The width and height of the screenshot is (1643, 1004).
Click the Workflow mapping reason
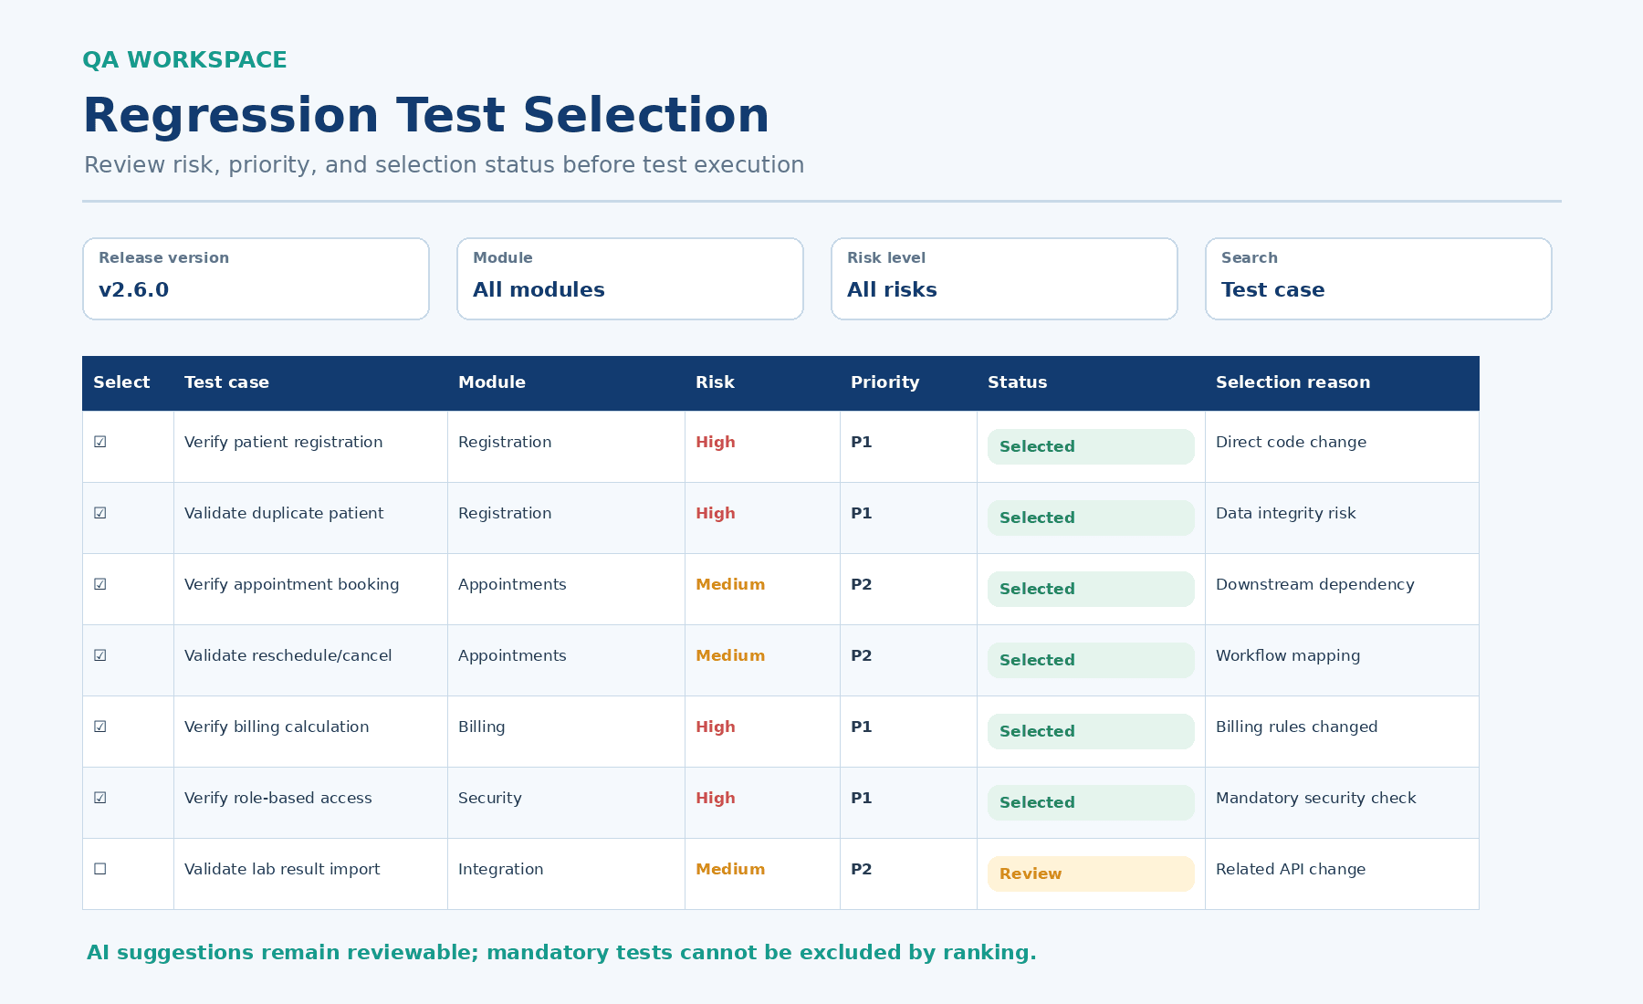coord(1287,655)
